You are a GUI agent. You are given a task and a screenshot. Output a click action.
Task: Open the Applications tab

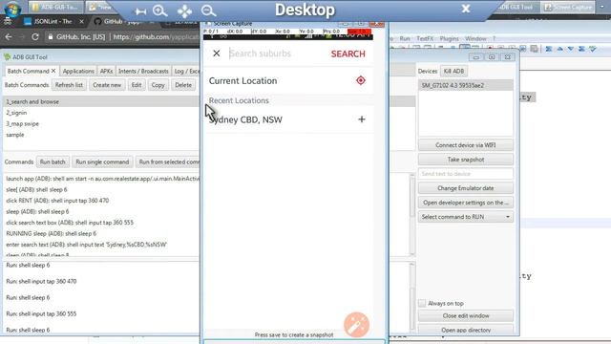point(78,71)
